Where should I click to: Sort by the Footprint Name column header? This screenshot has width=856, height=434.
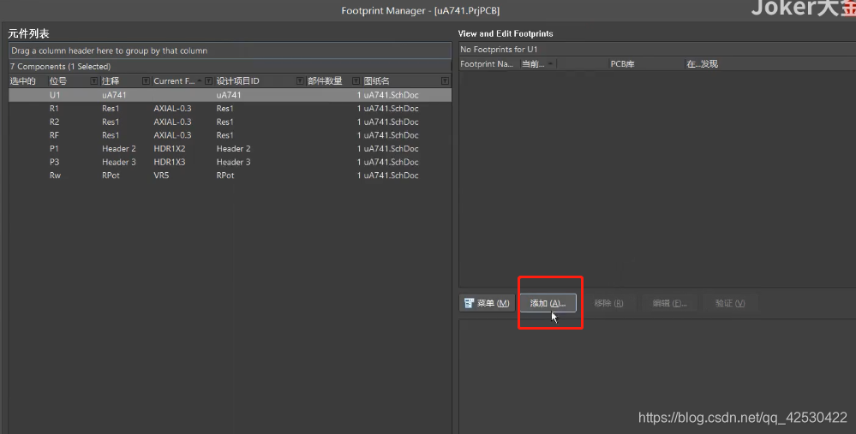coord(487,64)
